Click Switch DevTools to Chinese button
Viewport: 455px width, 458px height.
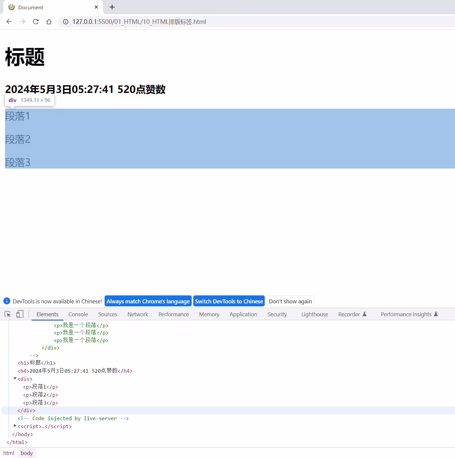229,301
